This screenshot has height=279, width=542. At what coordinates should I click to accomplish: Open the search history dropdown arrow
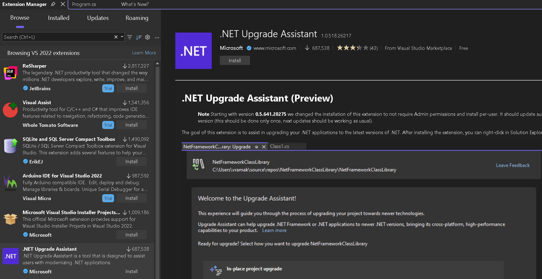121,37
